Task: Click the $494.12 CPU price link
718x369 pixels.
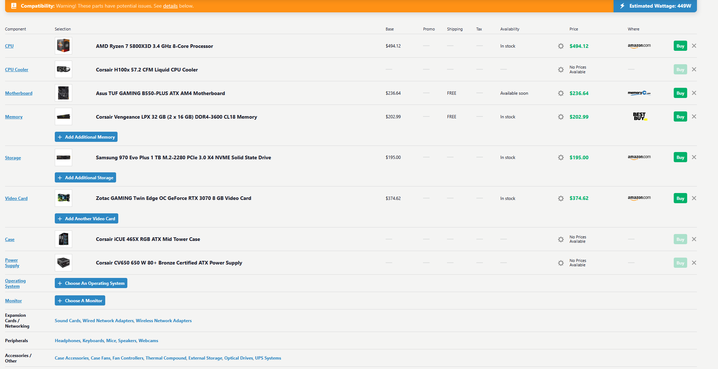Action: 579,46
